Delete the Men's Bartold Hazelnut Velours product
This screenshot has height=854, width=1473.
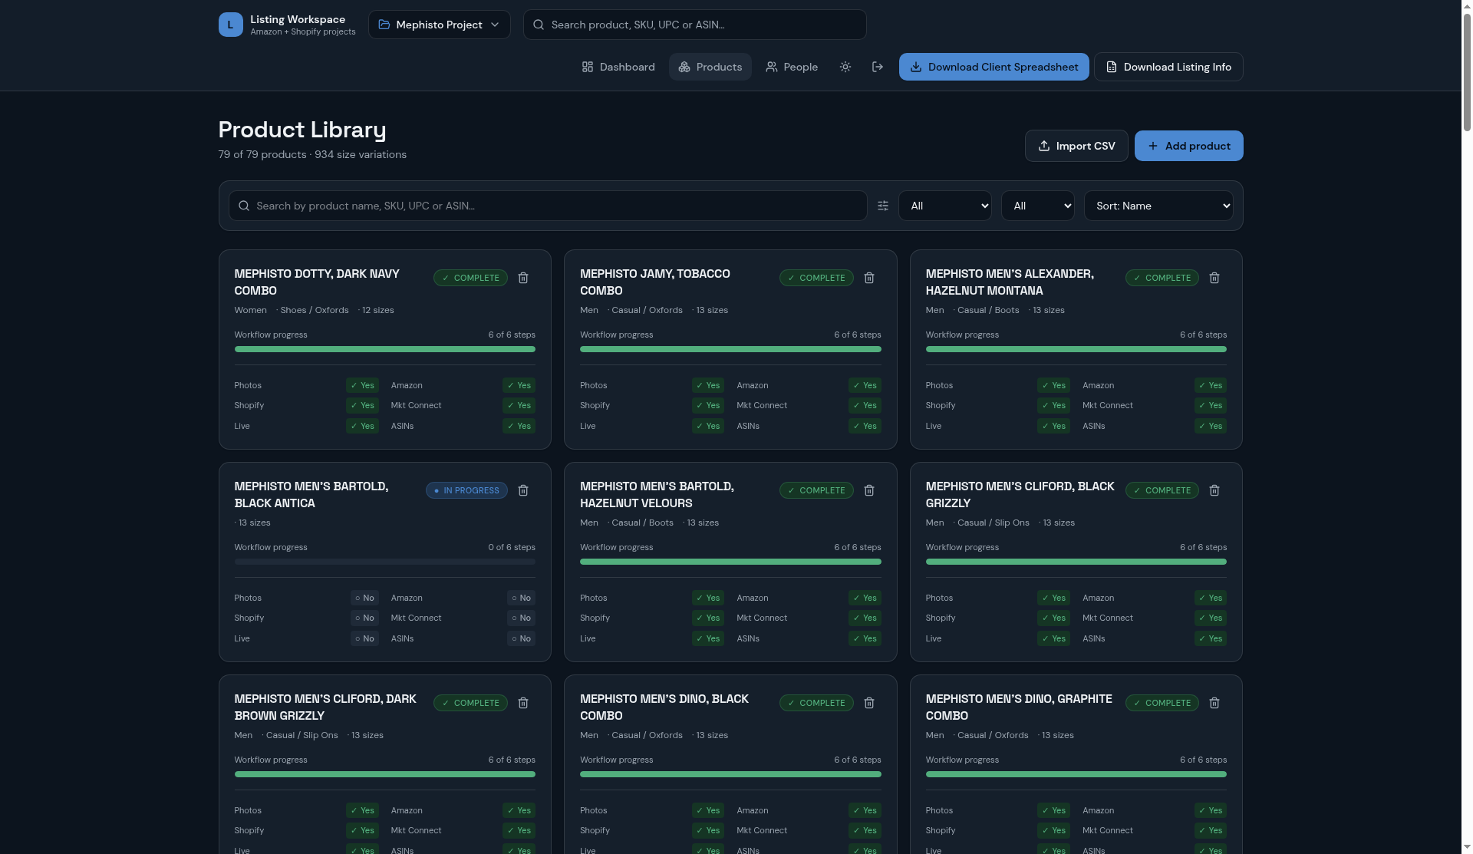[869, 490]
